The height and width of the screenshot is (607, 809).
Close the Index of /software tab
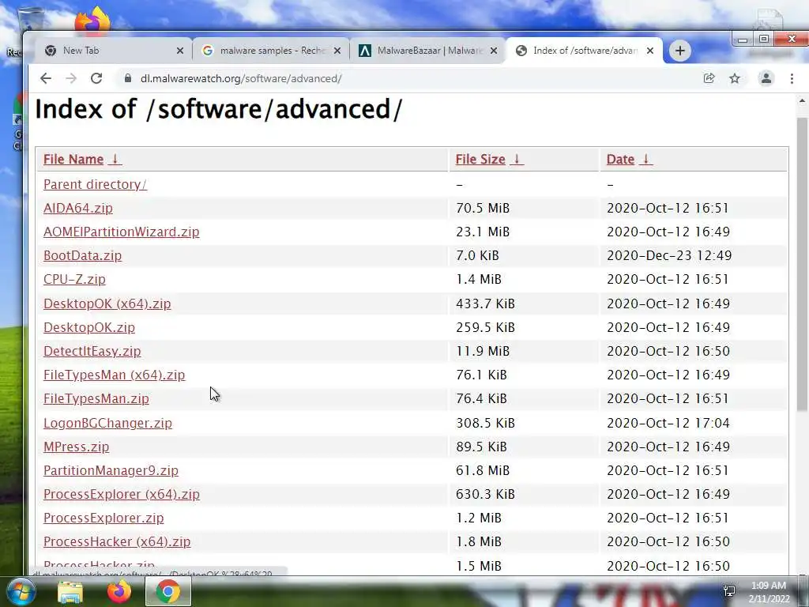(650, 51)
